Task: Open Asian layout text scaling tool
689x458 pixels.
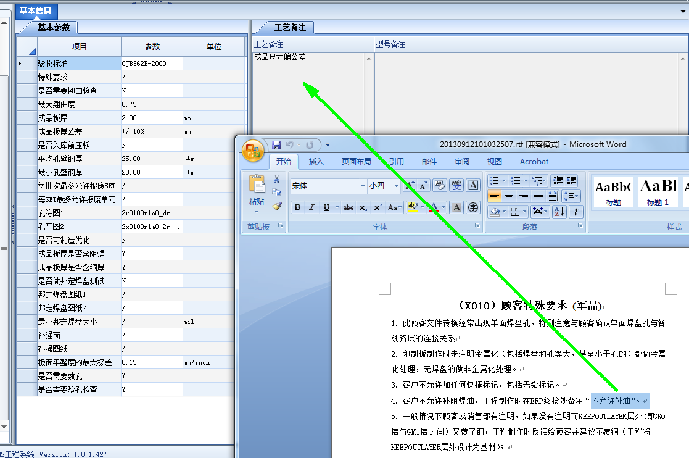Action: click(540, 212)
